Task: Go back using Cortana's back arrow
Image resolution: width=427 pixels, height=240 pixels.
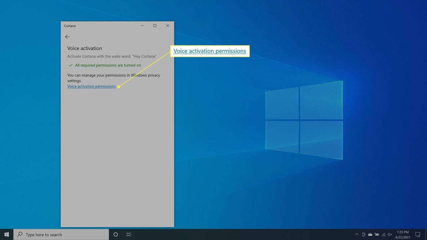Action: tap(67, 37)
